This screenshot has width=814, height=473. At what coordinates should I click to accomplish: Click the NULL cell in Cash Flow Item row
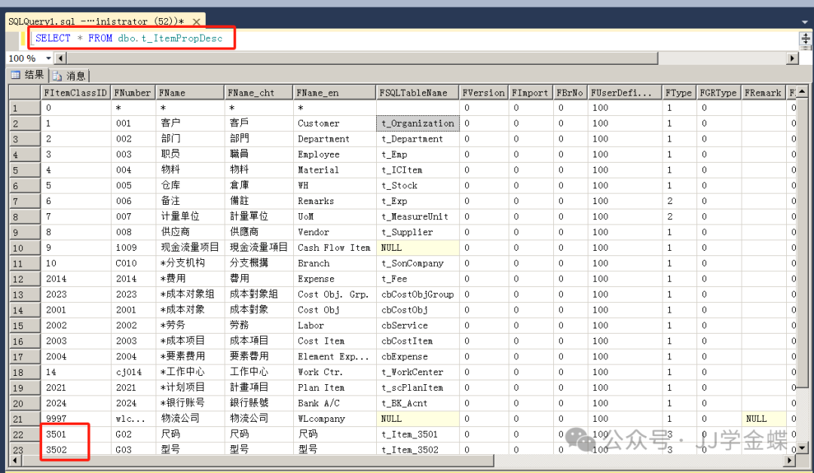(x=418, y=248)
